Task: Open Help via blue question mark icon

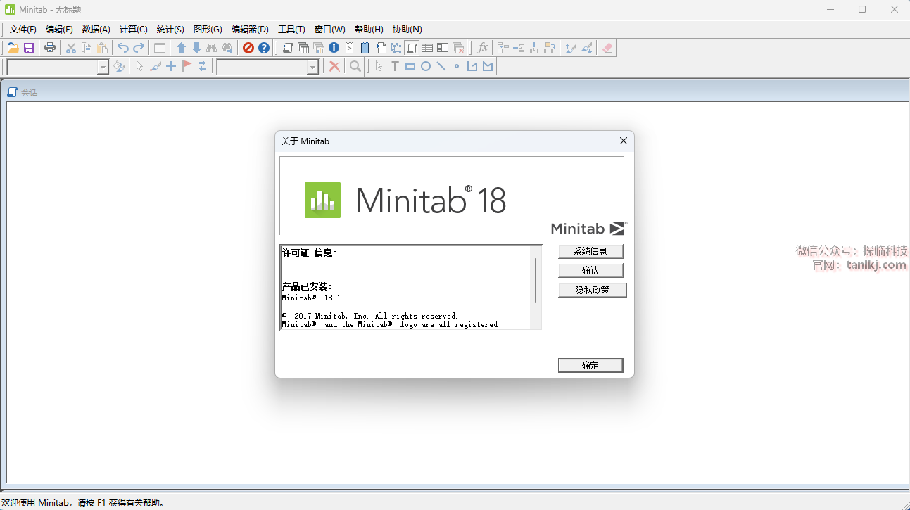Action: tap(264, 48)
